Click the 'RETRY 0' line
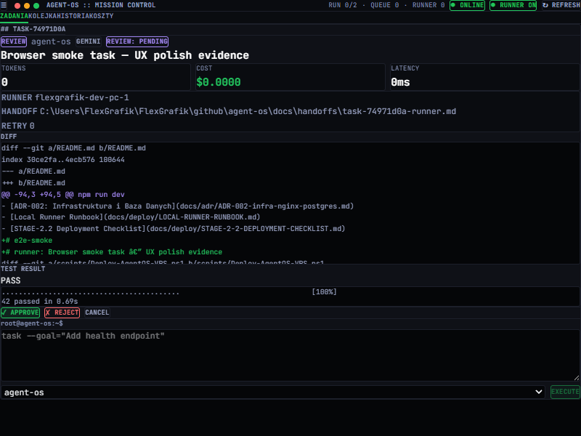Screen dimensions: 581x436 pyautogui.click(x=18, y=126)
